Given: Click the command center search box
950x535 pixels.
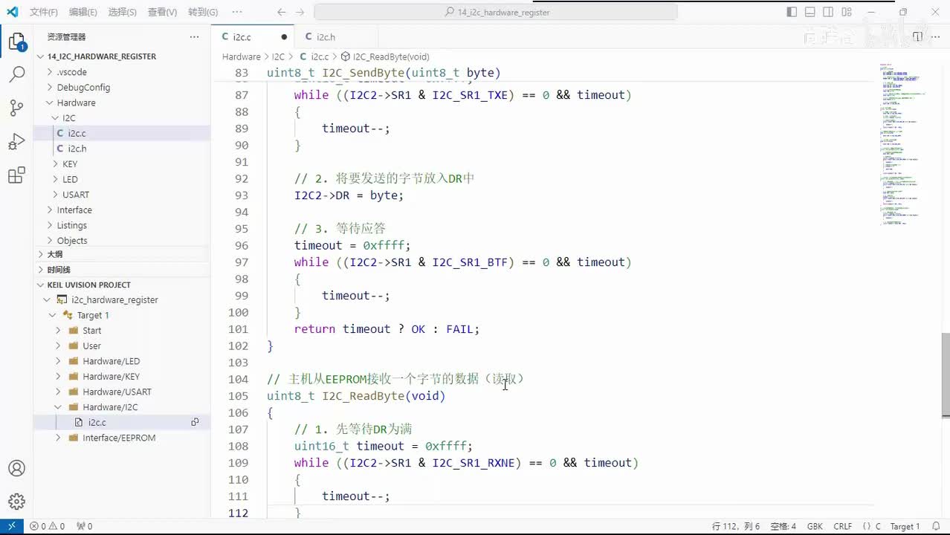Looking at the screenshot, I should [496, 12].
